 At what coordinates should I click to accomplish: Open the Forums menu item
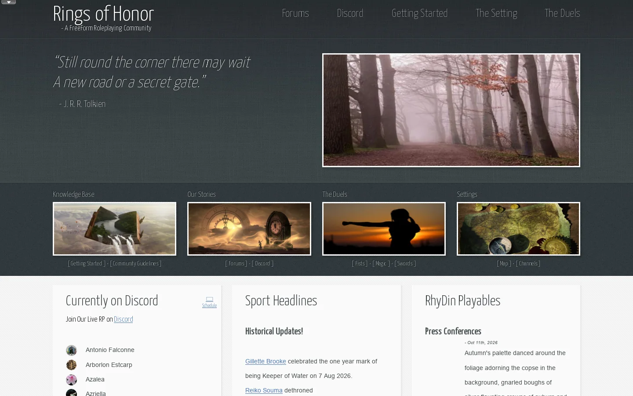(x=295, y=13)
